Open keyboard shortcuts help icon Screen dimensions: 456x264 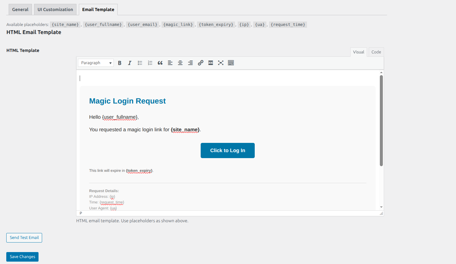click(x=231, y=63)
